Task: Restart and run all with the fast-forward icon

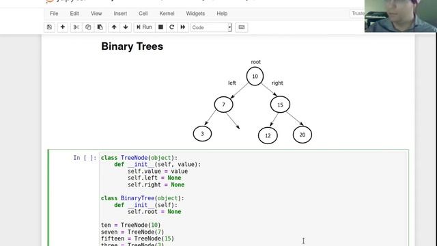Action: [183, 27]
